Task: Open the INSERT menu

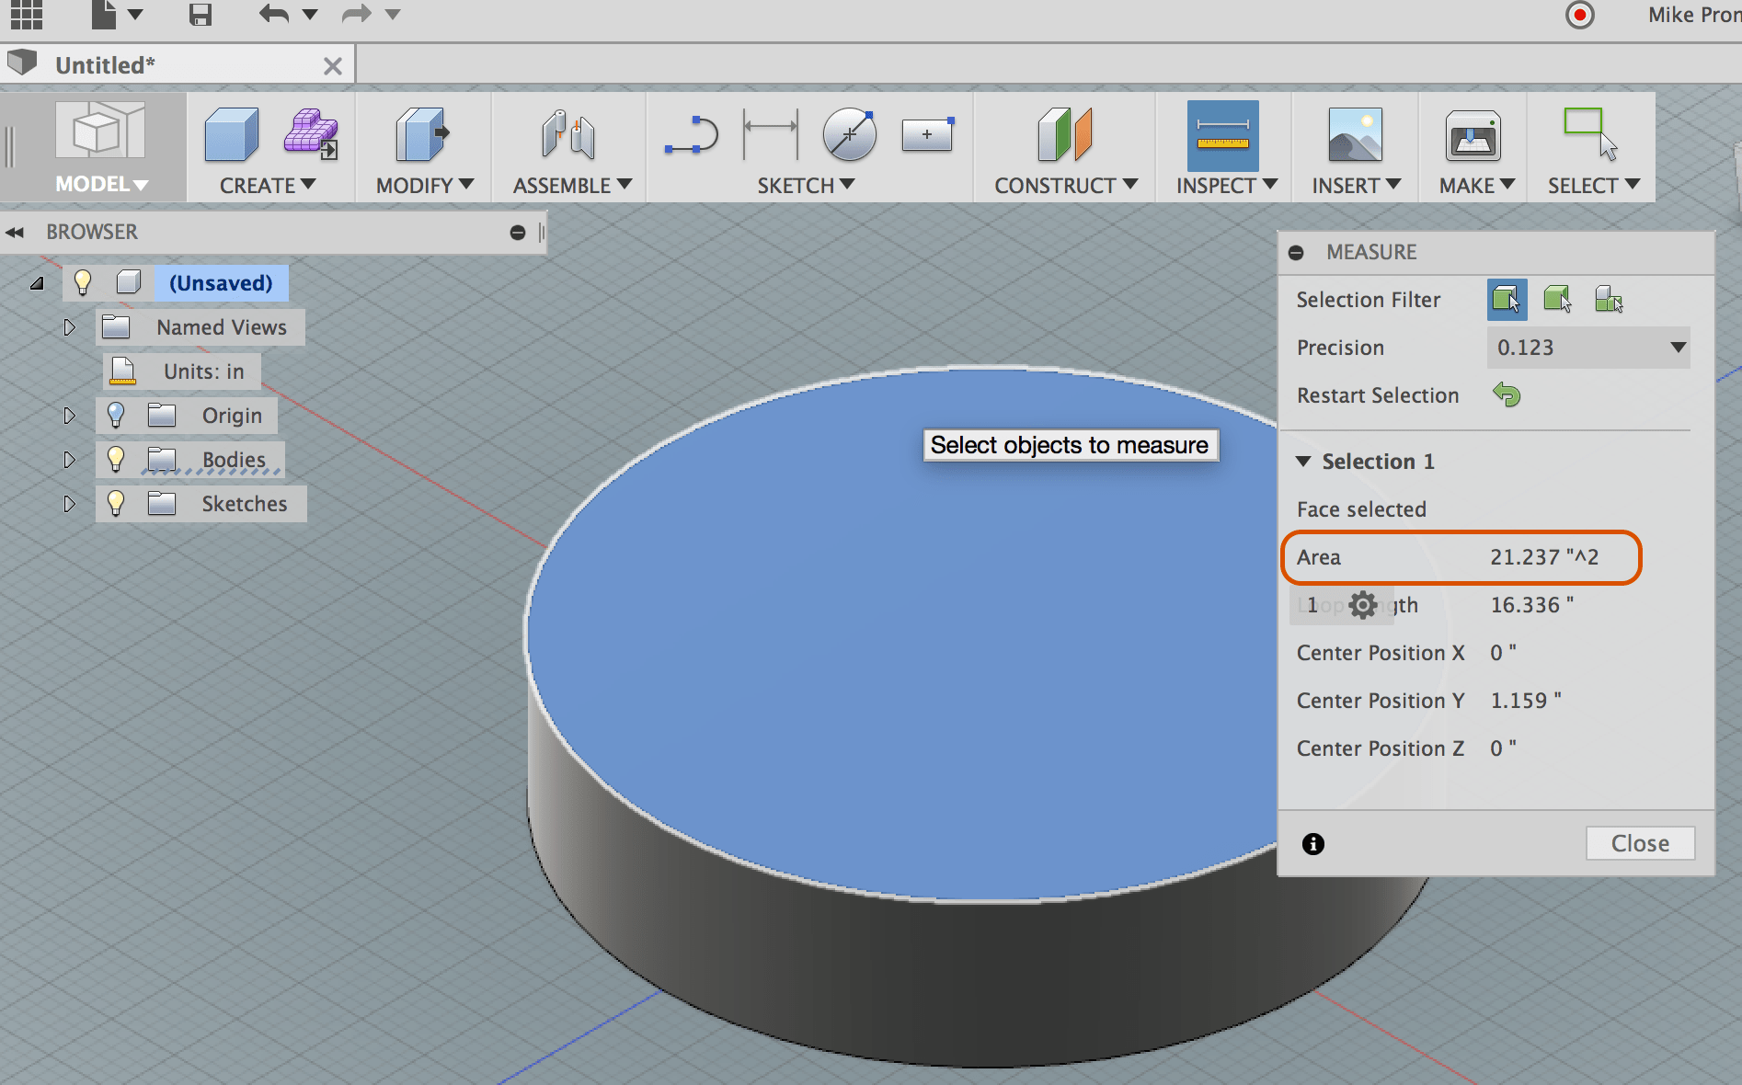Action: [1357, 186]
